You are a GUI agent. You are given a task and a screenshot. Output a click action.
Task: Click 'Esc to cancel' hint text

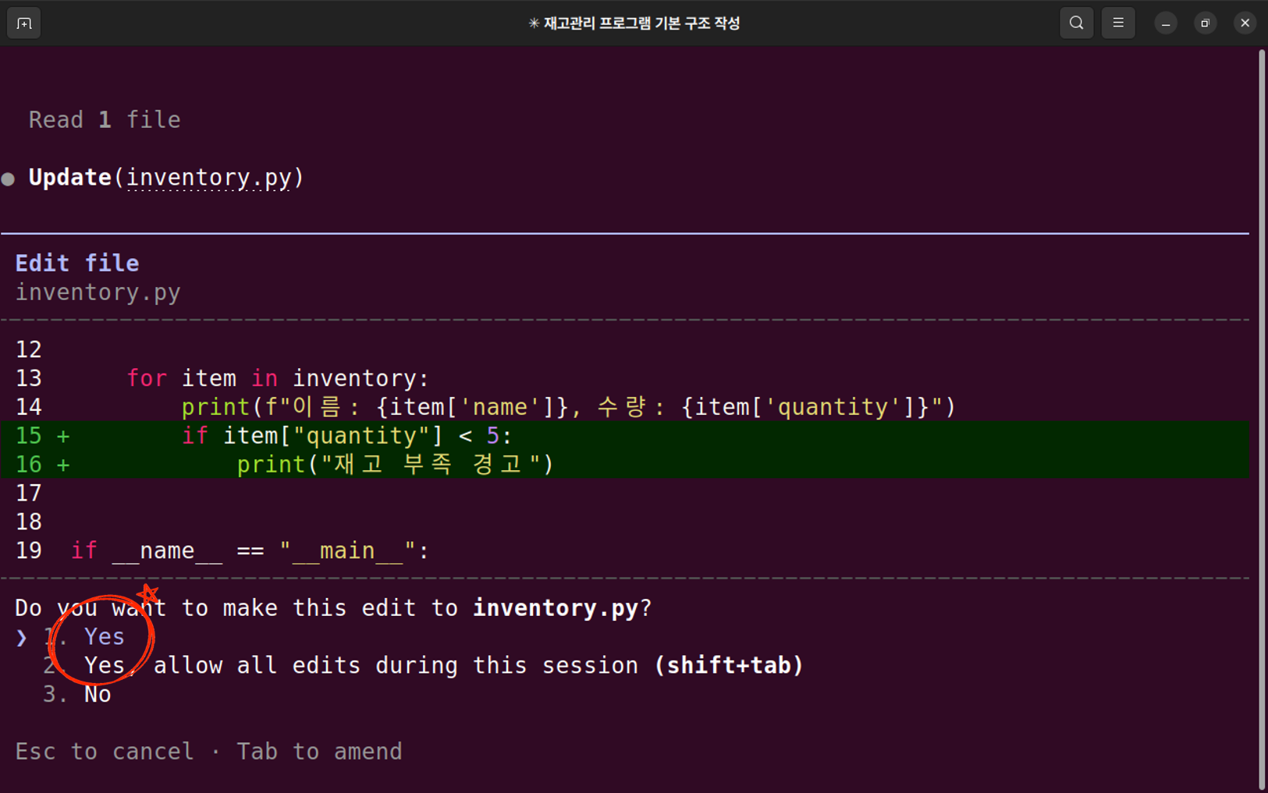point(105,752)
